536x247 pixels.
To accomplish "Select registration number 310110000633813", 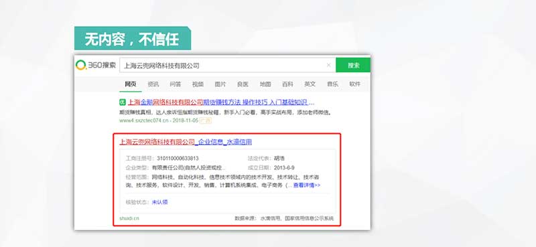I will [178, 159].
